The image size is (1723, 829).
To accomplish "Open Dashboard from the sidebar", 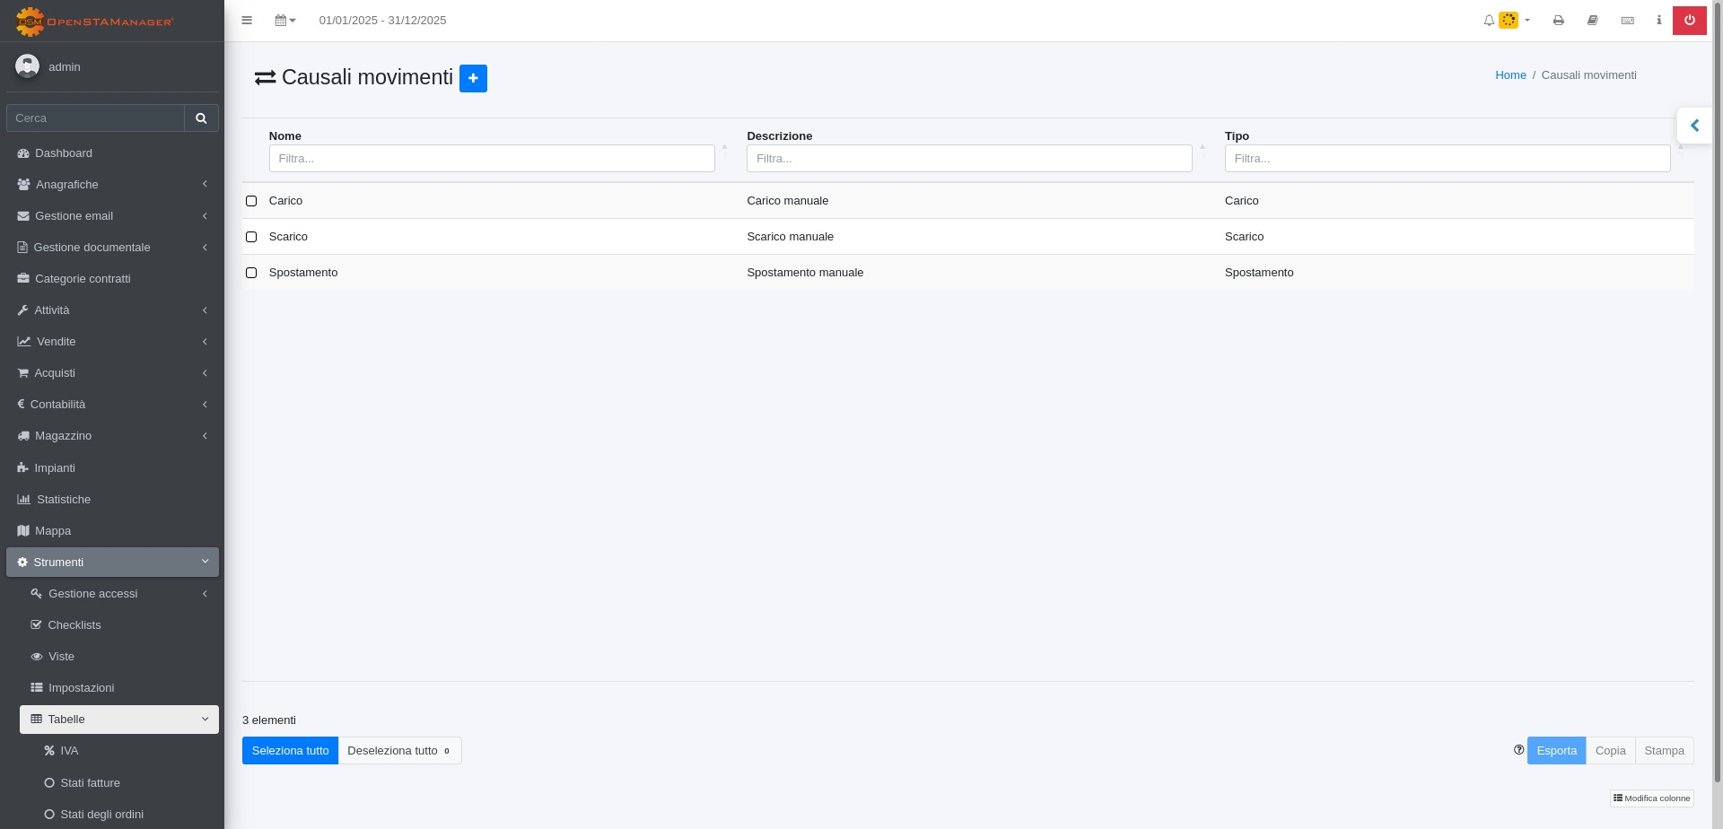I will point(64,153).
